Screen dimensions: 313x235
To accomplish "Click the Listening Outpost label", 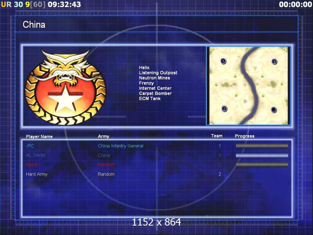I will tap(158, 73).
